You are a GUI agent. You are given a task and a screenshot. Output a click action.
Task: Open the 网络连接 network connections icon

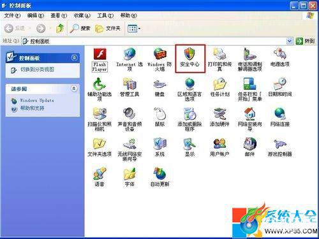click(280, 117)
